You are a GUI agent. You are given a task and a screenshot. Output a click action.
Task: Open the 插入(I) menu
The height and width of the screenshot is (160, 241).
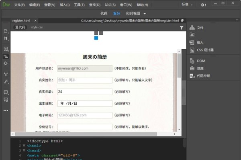point(65,5)
